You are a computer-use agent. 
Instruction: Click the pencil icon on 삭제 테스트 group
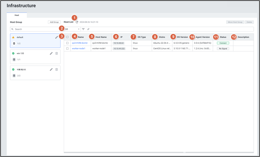51,70
